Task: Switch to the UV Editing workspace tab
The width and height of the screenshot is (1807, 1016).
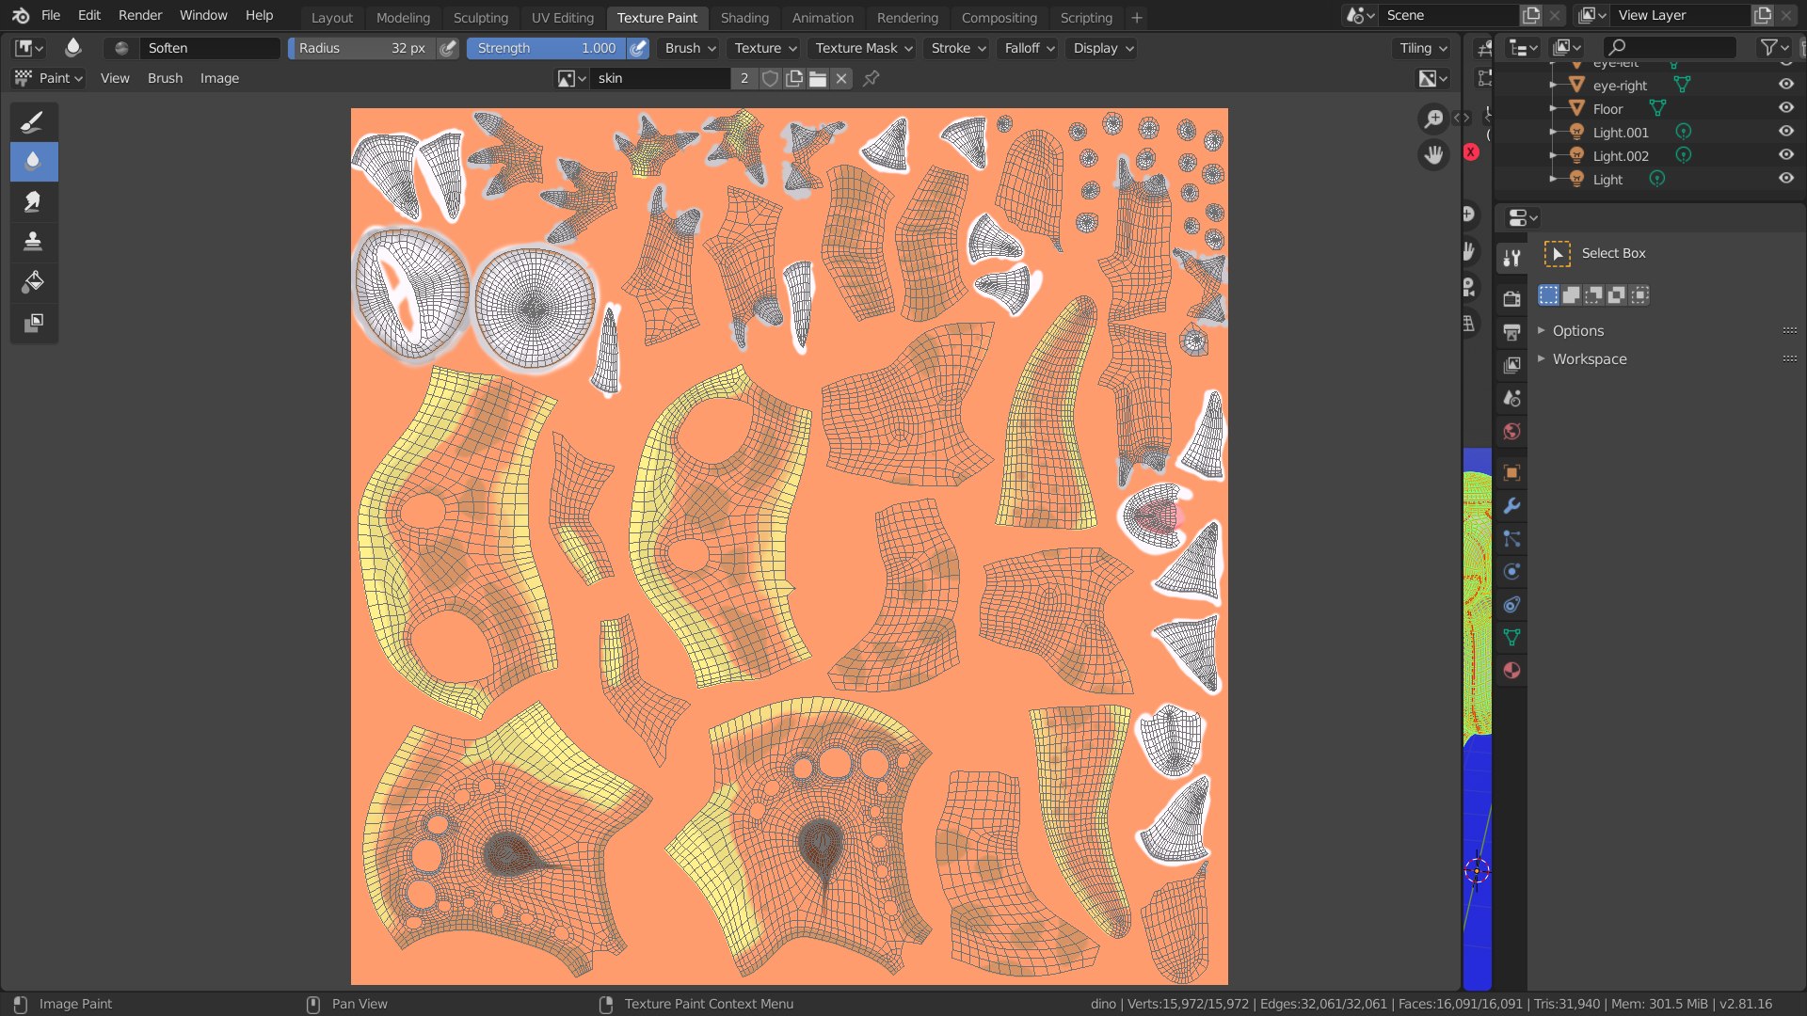Action: click(562, 17)
